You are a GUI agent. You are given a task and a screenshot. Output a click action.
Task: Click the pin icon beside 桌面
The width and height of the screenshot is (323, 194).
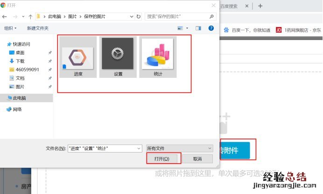click(x=50, y=53)
